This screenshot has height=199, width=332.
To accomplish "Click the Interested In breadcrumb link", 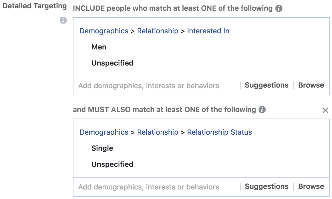I will click(x=208, y=31).
